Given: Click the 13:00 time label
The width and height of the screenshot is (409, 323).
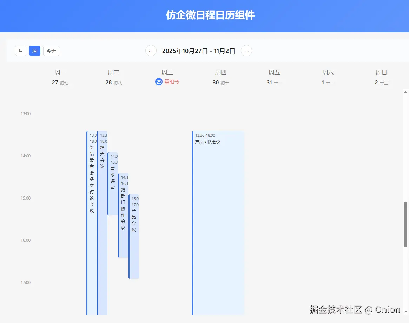Looking at the screenshot, I should pyautogui.click(x=25, y=114).
